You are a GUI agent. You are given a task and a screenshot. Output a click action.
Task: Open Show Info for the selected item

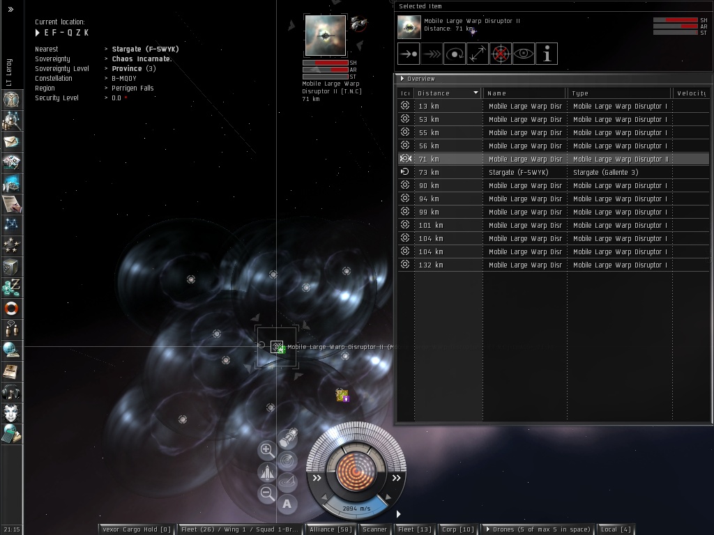click(547, 54)
